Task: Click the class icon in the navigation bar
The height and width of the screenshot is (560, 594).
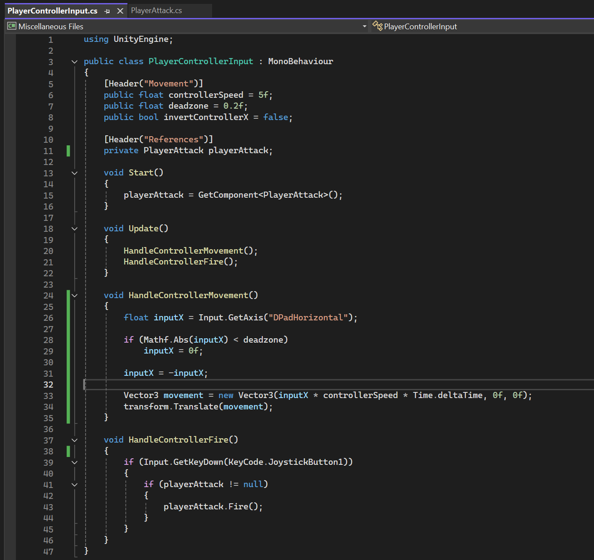Action: [377, 26]
